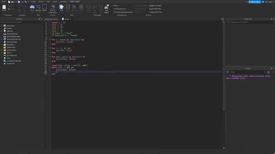This screenshot has height=154, width=275.
Task: Open dropdown arrow under Find button
Action: click(x=32, y=12)
